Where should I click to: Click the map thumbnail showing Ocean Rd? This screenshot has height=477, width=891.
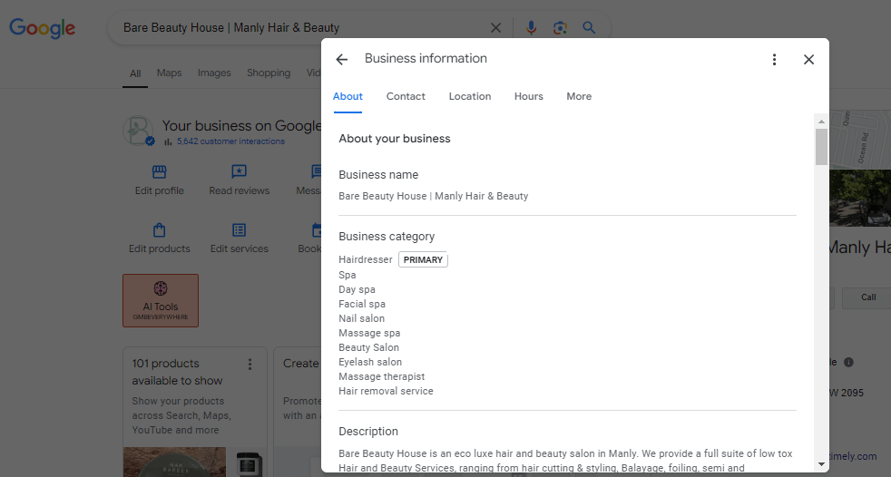coord(860,140)
